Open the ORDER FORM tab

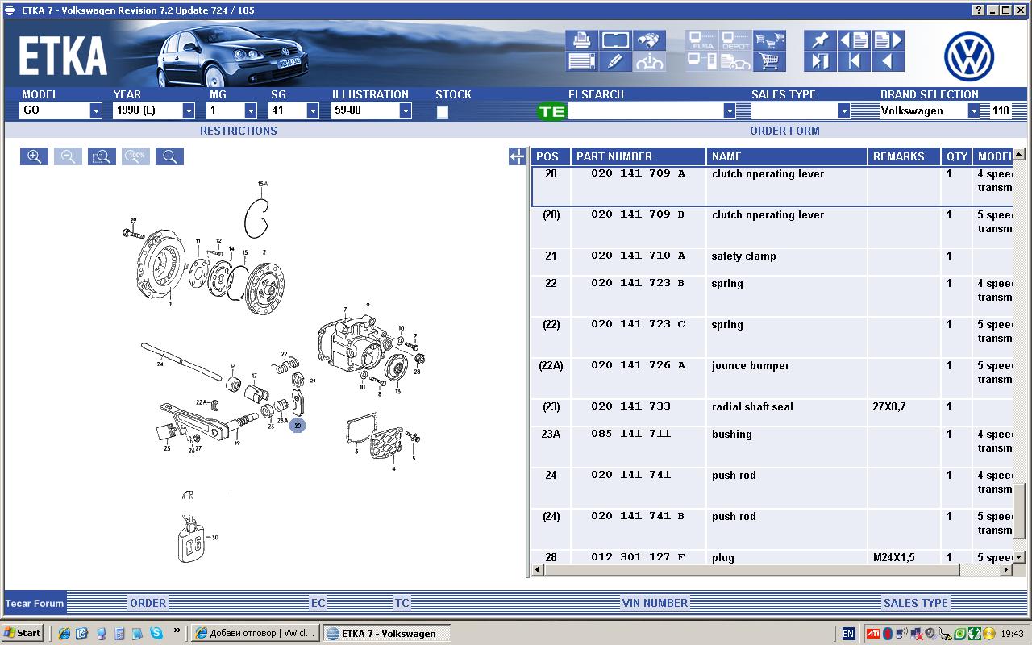(x=784, y=131)
